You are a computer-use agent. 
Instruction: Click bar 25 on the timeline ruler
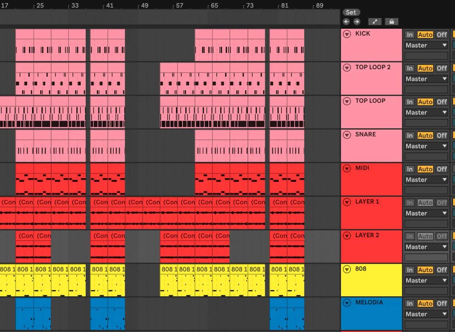tap(40, 6)
